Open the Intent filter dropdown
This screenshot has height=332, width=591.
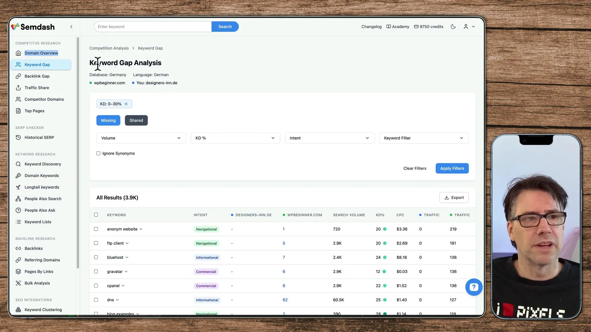coord(329,138)
